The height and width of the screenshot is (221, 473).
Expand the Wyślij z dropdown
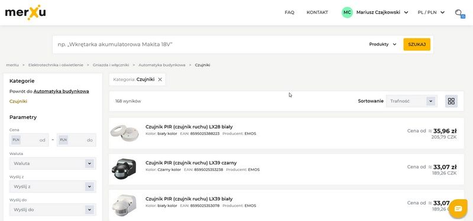53,186
